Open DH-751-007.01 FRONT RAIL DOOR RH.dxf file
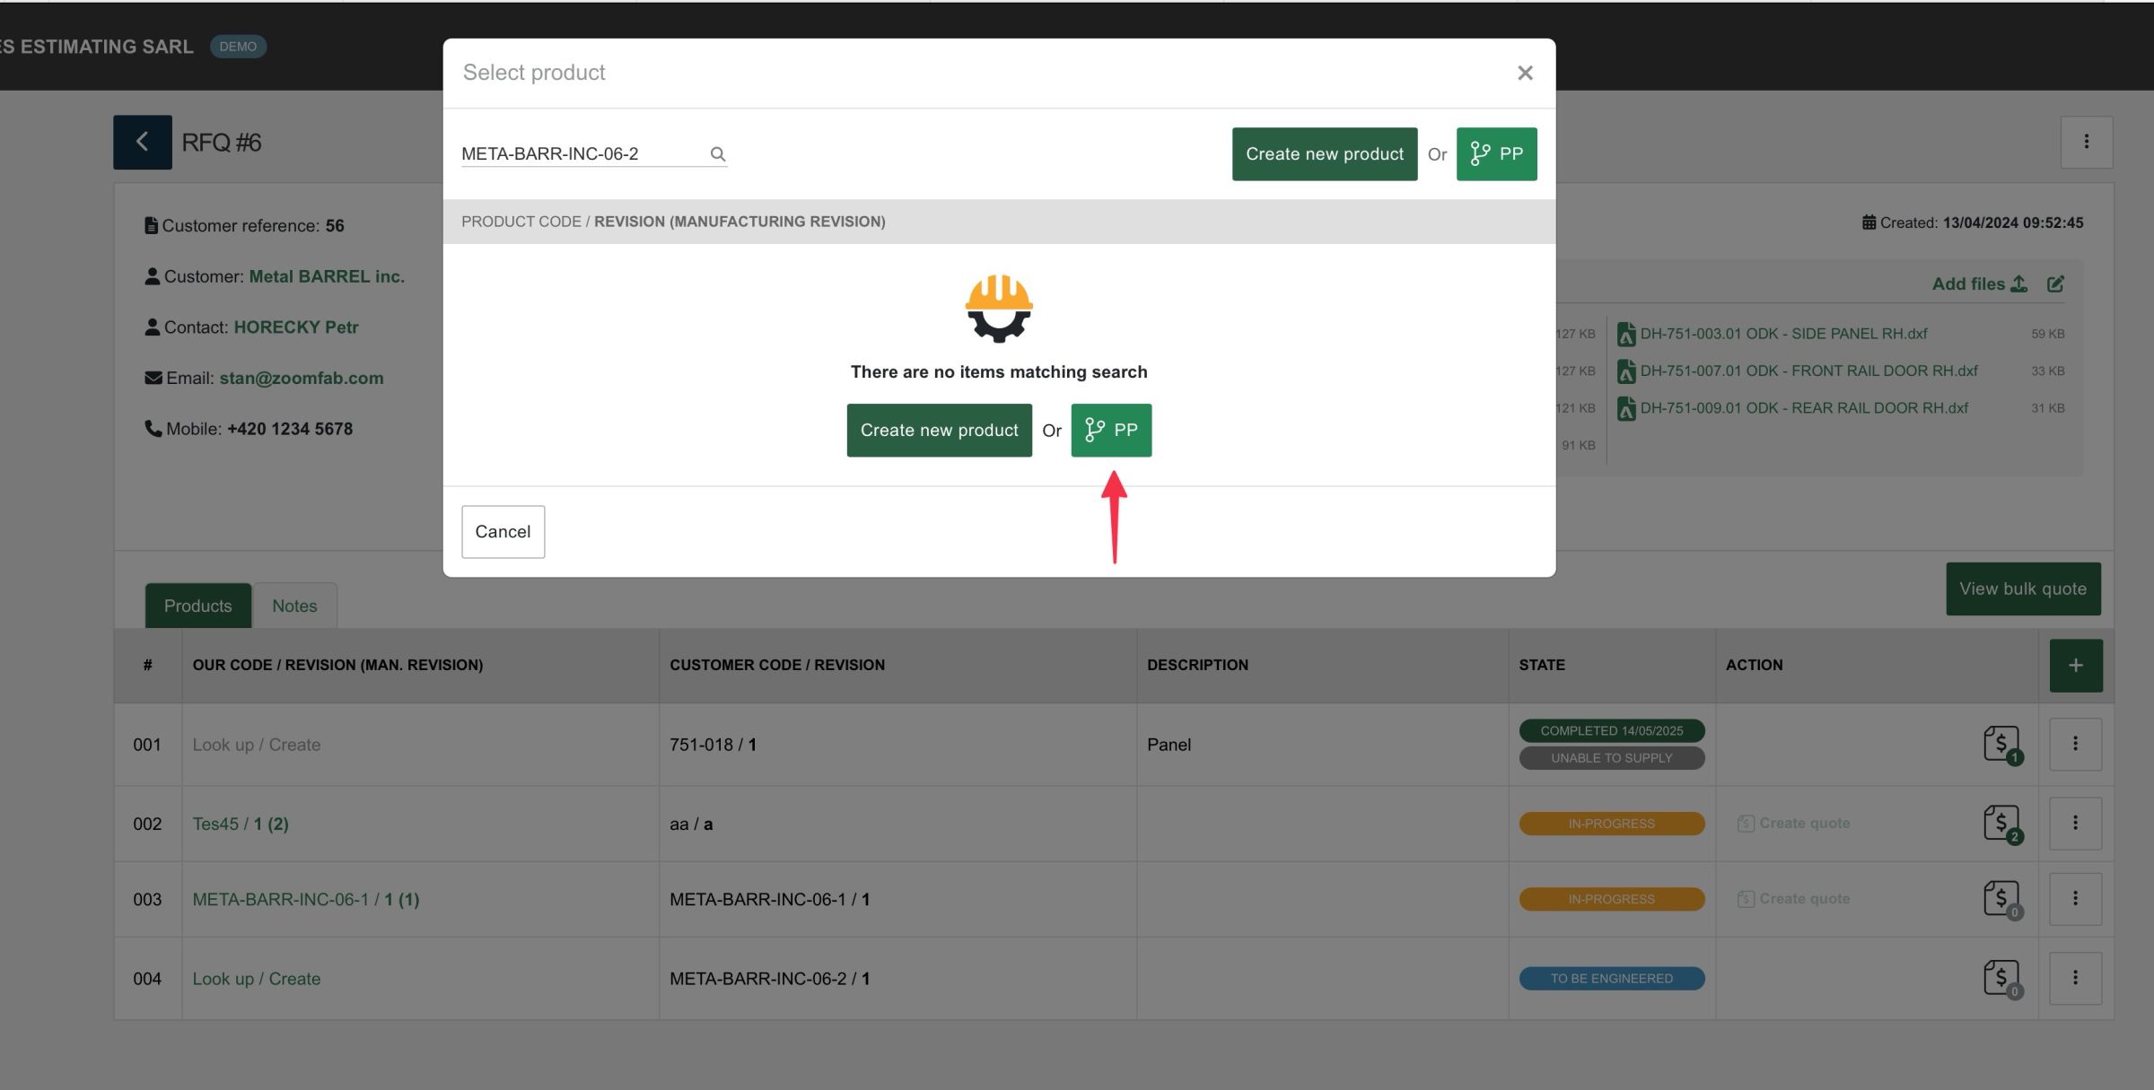Viewport: 2154px width, 1090px height. click(x=1808, y=371)
